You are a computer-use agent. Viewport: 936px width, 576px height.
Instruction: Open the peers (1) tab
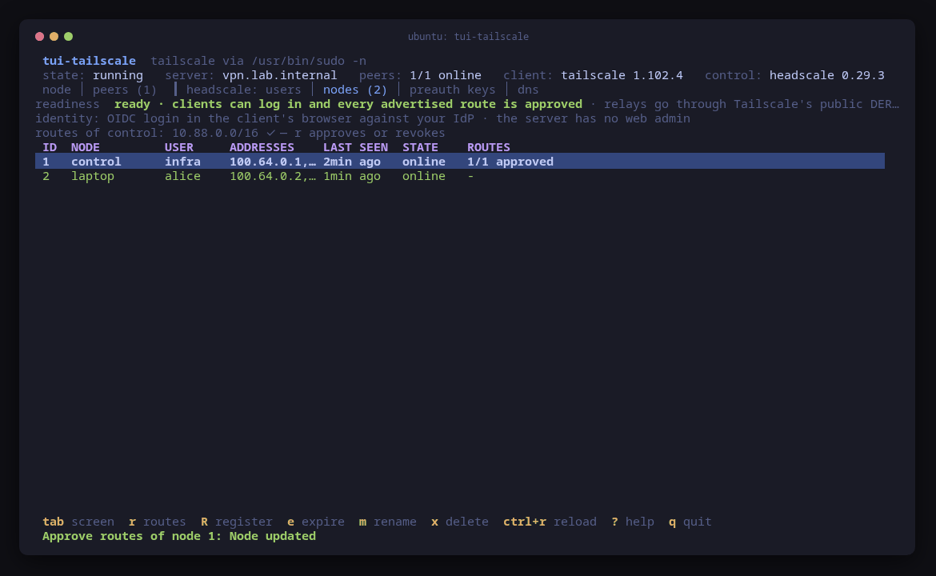pyautogui.click(x=124, y=90)
